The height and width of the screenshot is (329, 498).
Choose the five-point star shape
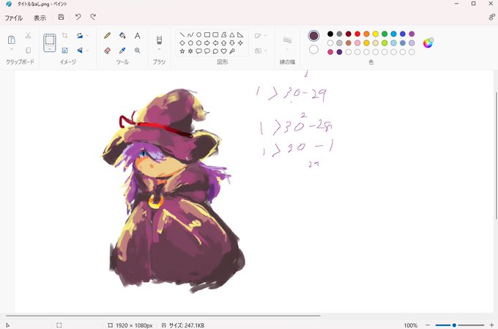tap(182, 51)
